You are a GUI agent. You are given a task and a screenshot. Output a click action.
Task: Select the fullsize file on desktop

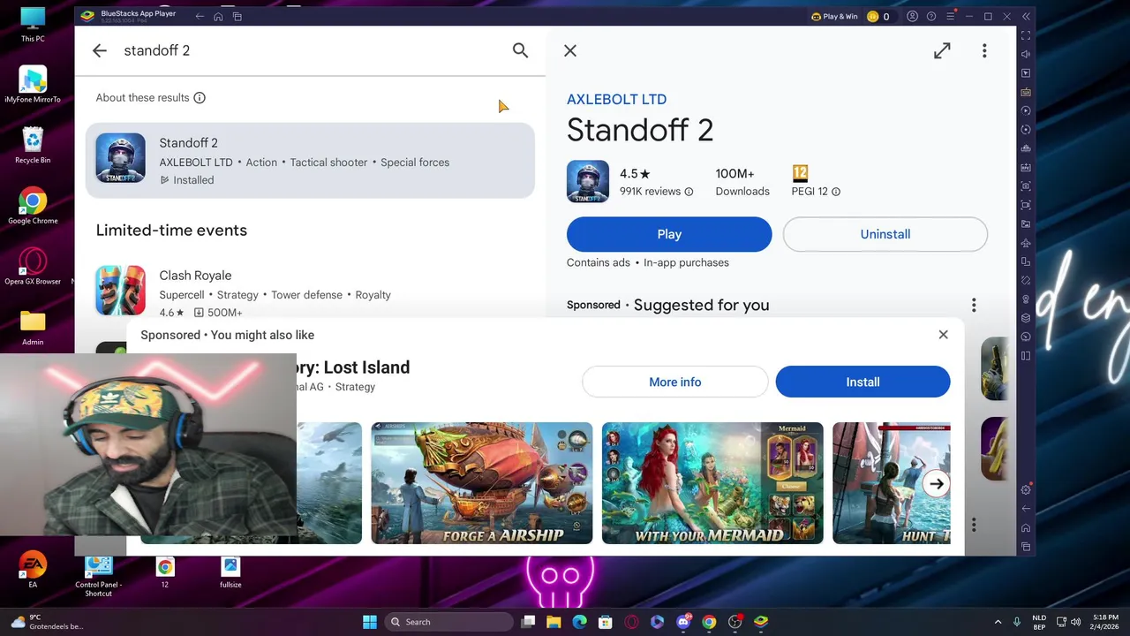click(230, 572)
